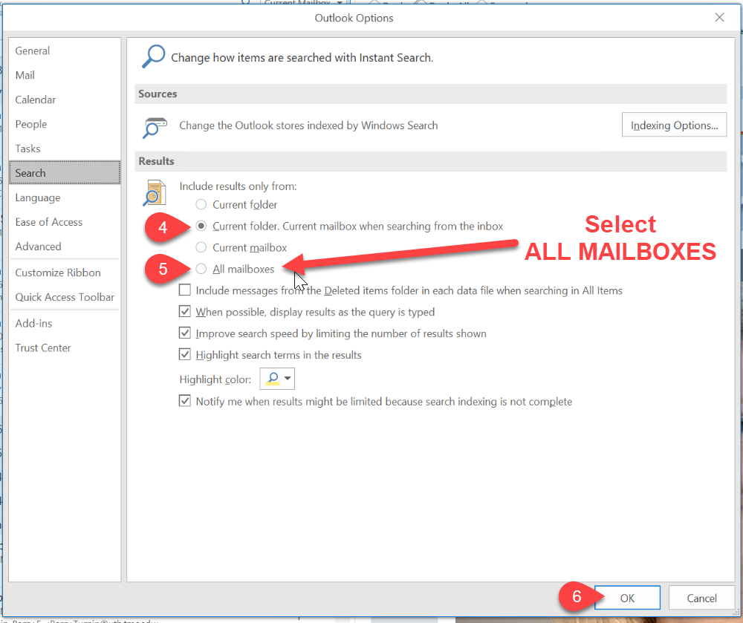The width and height of the screenshot is (743, 623).
Task: Disable notification about incomplete search indexing
Action: pos(184,401)
